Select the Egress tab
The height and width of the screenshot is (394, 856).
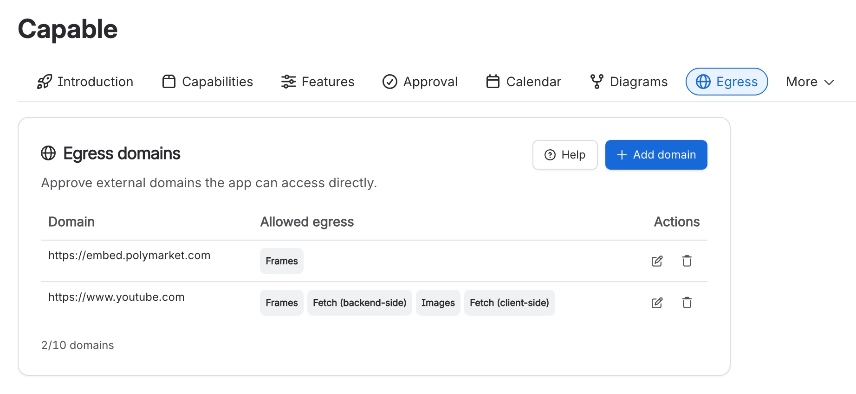pos(727,82)
